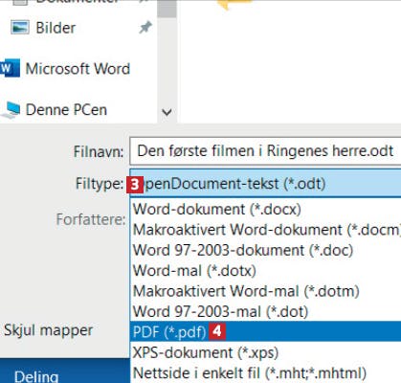401x383 pixels.
Task: Choose Makroaktivert Word-mal (*.dotm) option
Action: pos(265,291)
